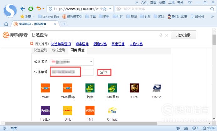Go back with the blue arrow
This screenshot has height=131, width=217.
(23, 9)
